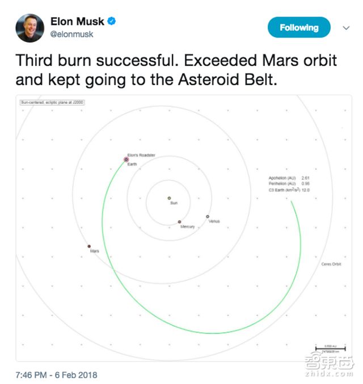
Task: Open the tweet options chevron menu
Action: [x=346, y=27]
